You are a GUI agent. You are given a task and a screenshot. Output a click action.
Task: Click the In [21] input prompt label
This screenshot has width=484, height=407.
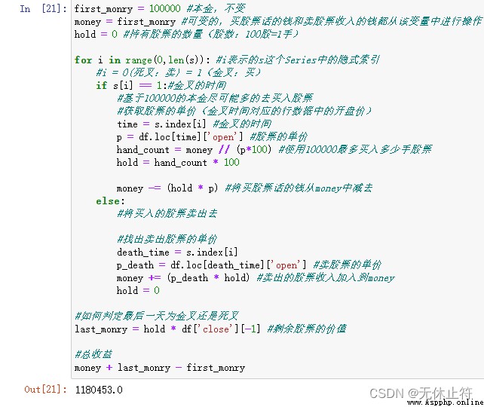(43, 8)
